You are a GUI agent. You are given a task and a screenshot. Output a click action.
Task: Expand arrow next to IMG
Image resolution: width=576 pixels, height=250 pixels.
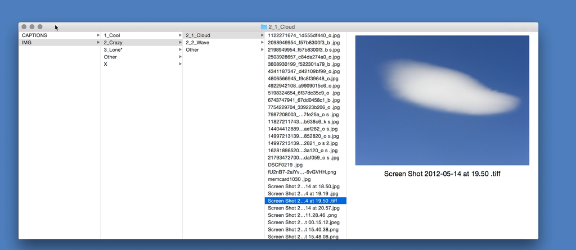click(98, 43)
